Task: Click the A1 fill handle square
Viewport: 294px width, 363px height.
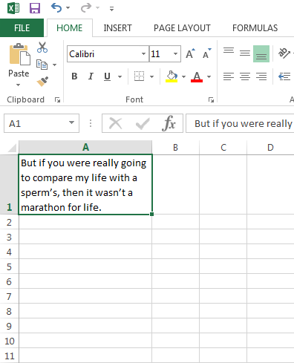Action: [151, 214]
